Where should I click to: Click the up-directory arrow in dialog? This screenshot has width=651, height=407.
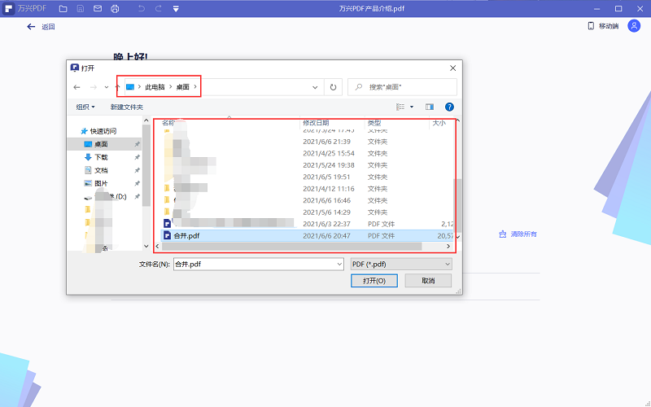pyautogui.click(x=117, y=86)
